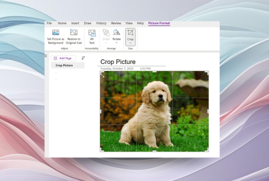Image resolution: width=269 pixels, height=181 pixels.
Task: Click the Set Picture as Background icon
Action: point(56,32)
